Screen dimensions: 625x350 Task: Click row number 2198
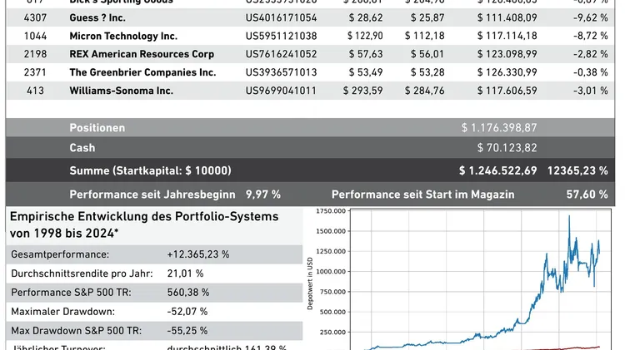(35, 54)
